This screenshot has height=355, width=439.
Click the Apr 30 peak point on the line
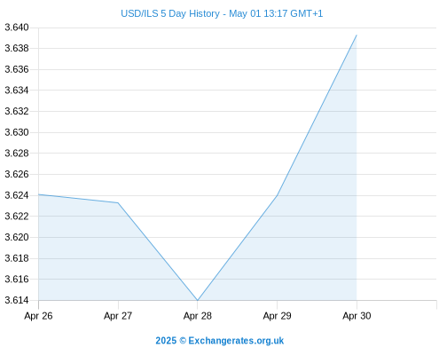point(357,35)
